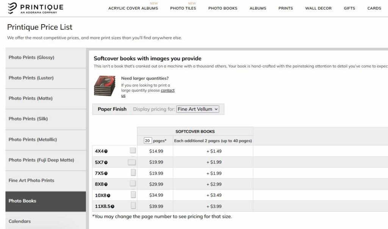Click the help icon next to 7X5

coord(106,173)
